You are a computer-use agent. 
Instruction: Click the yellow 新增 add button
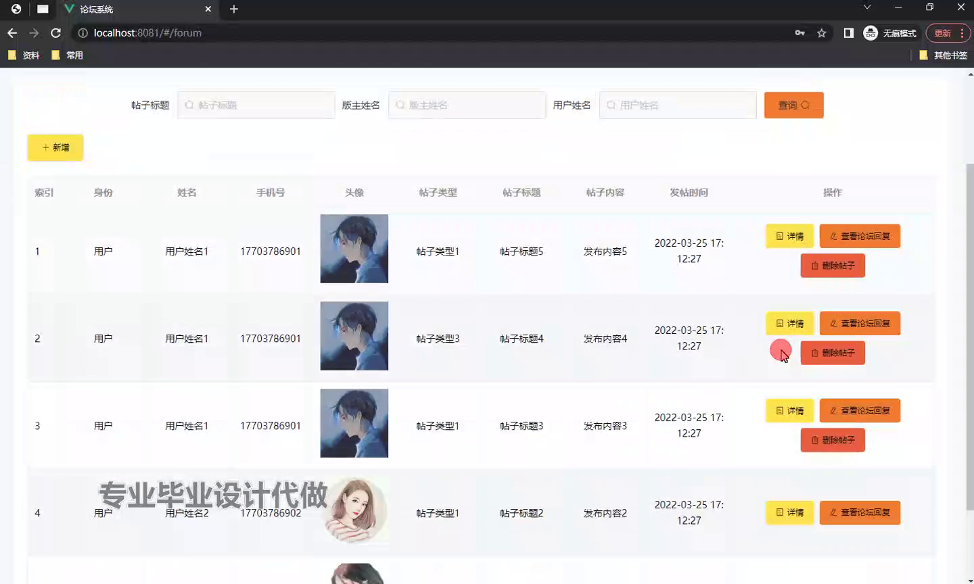pyautogui.click(x=55, y=147)
